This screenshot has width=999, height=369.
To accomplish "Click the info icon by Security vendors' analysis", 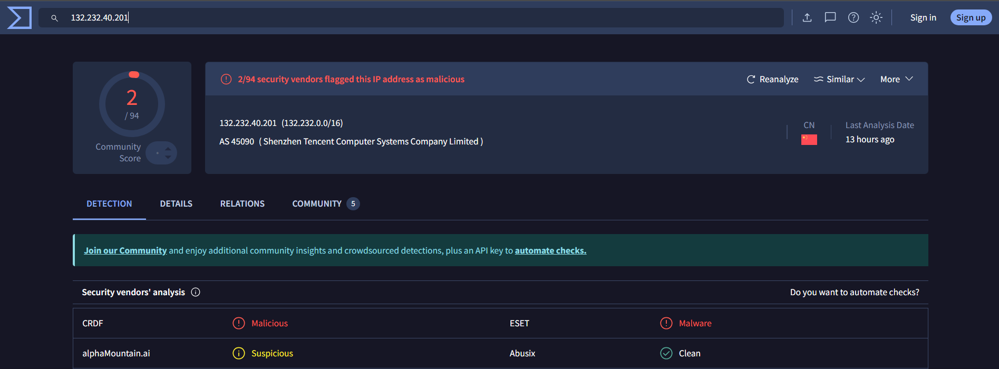I will 196,292.
